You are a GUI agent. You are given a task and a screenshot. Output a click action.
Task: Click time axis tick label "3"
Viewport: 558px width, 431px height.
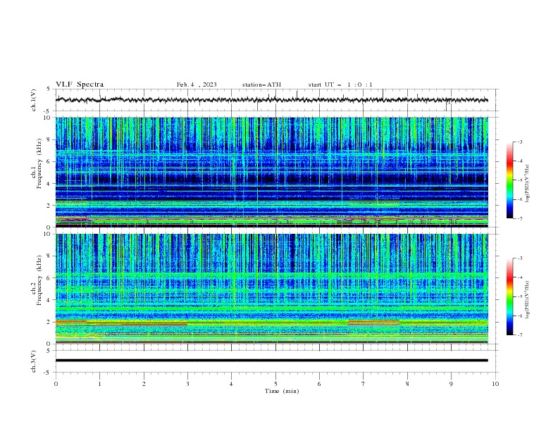187,384
